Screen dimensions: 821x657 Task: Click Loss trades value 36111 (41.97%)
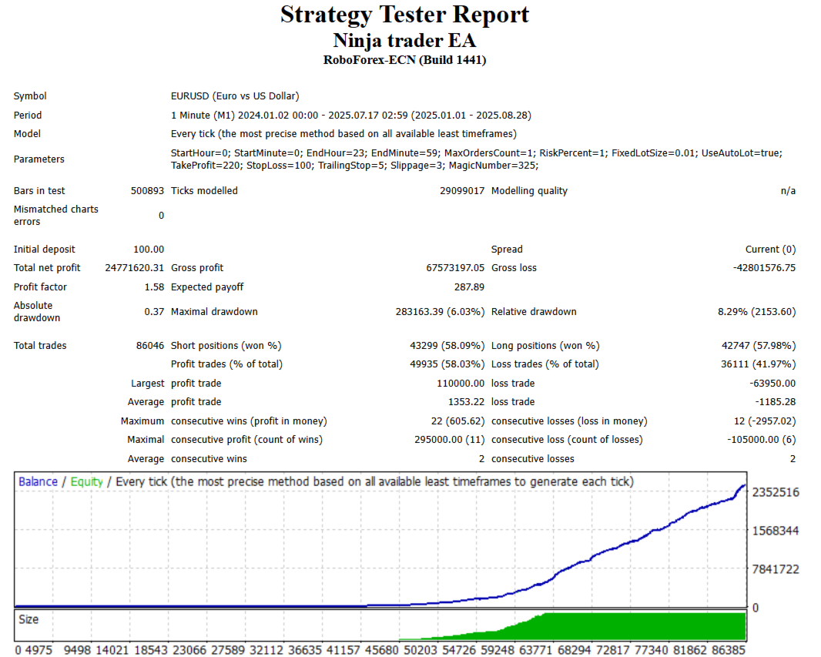(758, 364)
